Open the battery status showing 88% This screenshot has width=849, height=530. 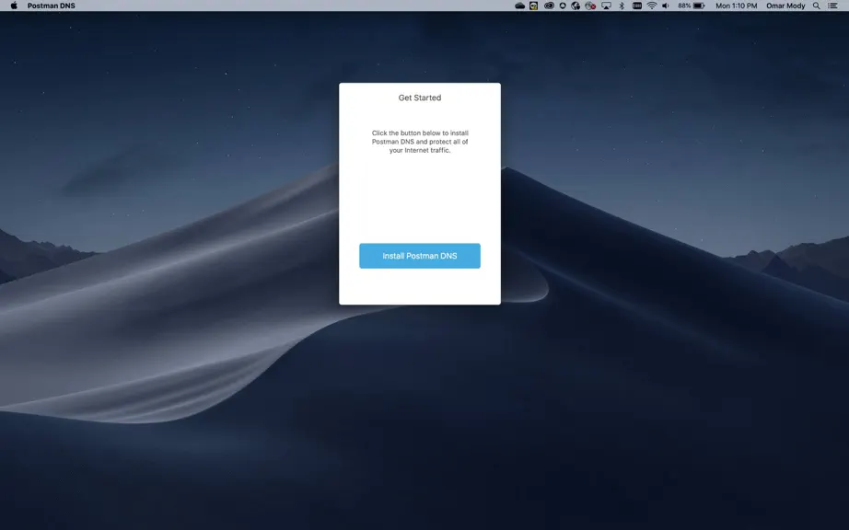pyautogui.click(x=692, y=6)
